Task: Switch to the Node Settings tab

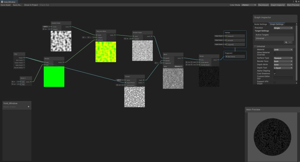Action: 260,24
